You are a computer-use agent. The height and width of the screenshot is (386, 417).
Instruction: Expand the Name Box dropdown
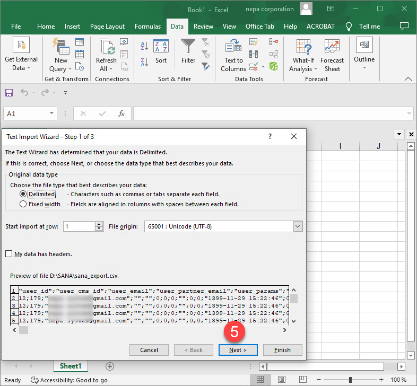pos(51,113)
